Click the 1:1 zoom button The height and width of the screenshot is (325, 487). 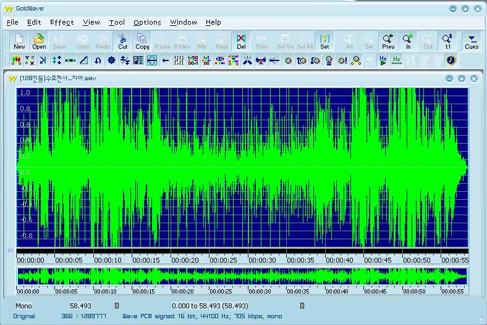coord(447,41)
